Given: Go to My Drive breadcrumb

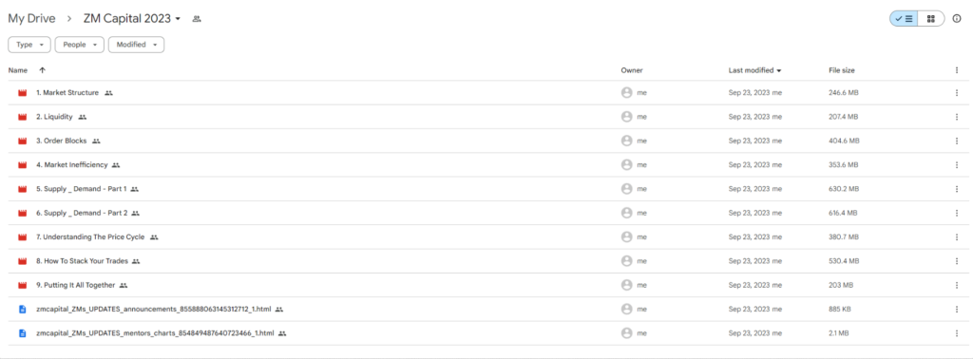Looking at the screenshot, I should [31, 19].
